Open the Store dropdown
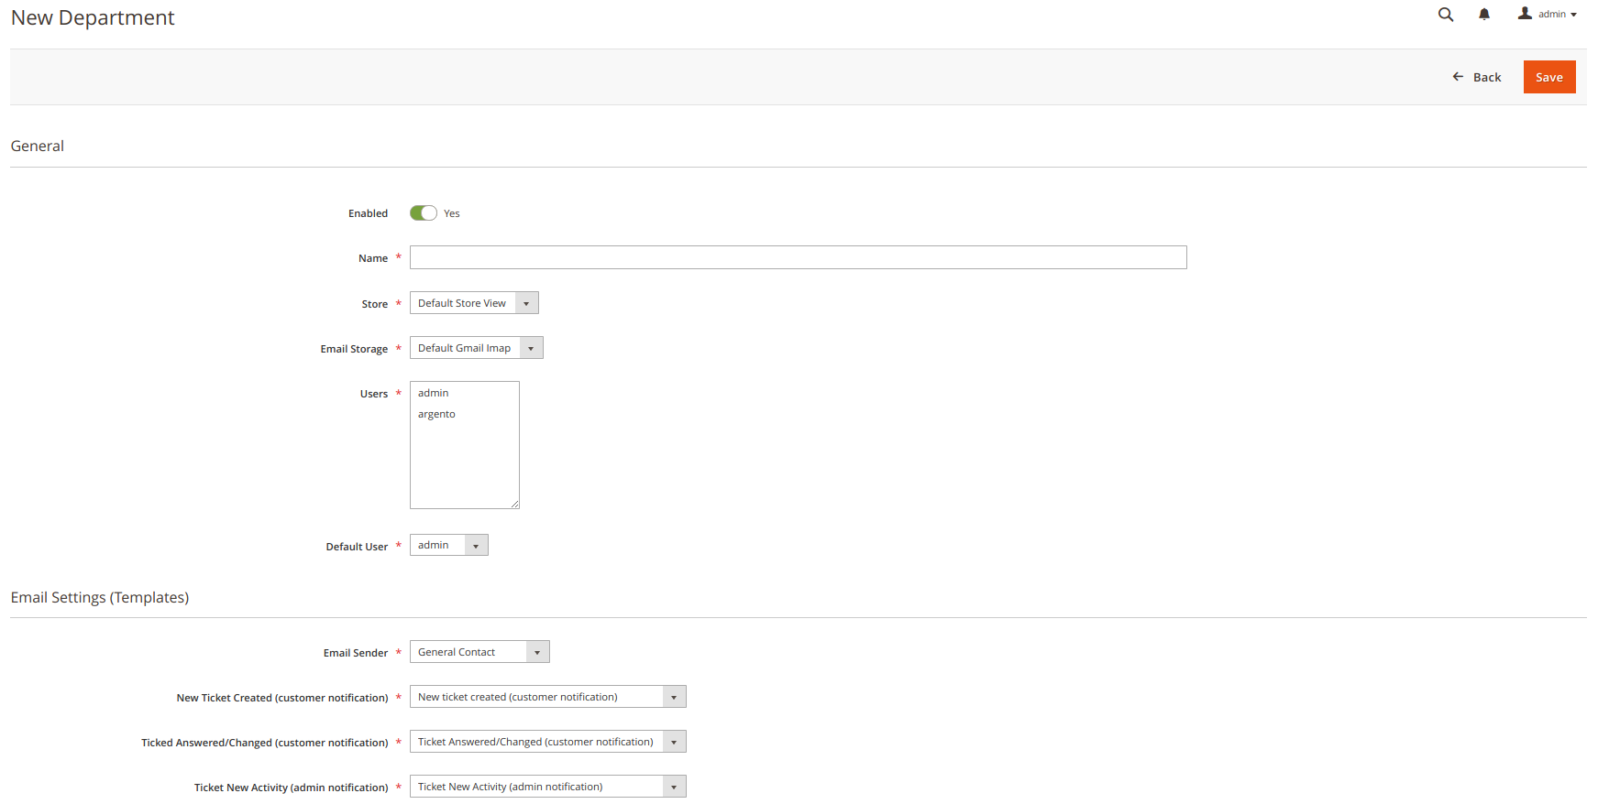 (474, 303)
